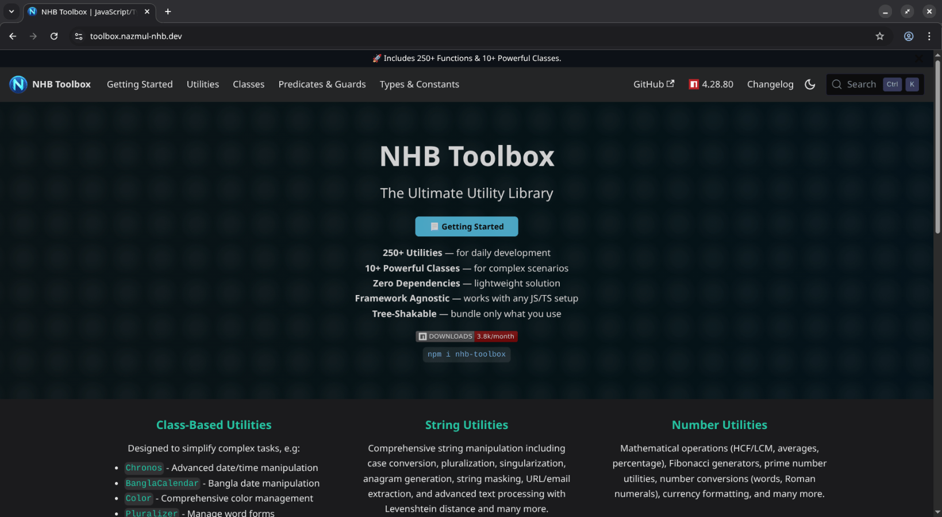The height and width of the screenshot is (517, 942).
Task: Open the GitHub external link
Action: pos(653,84)
